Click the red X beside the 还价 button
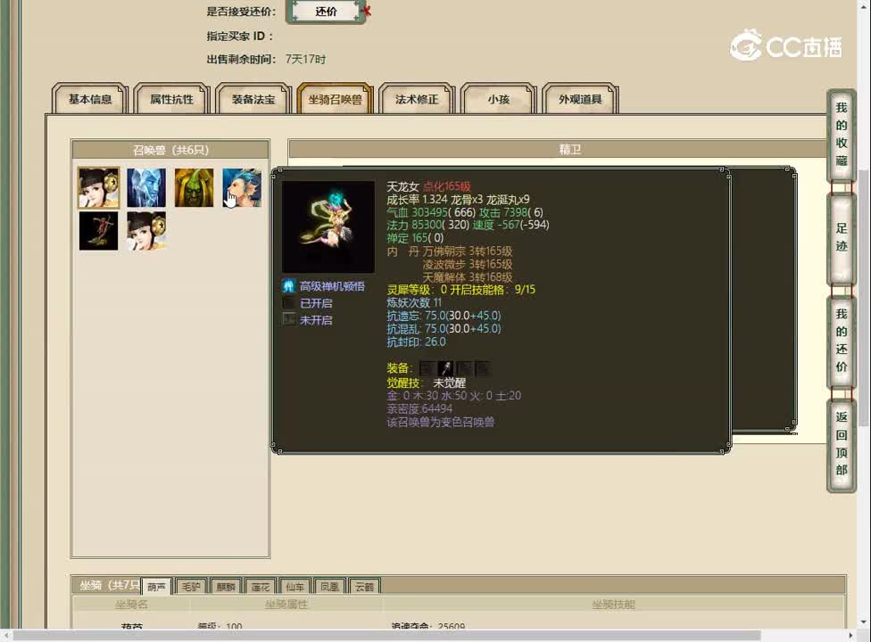The height and width of the screenshot is (642, 871). [366, 12]
